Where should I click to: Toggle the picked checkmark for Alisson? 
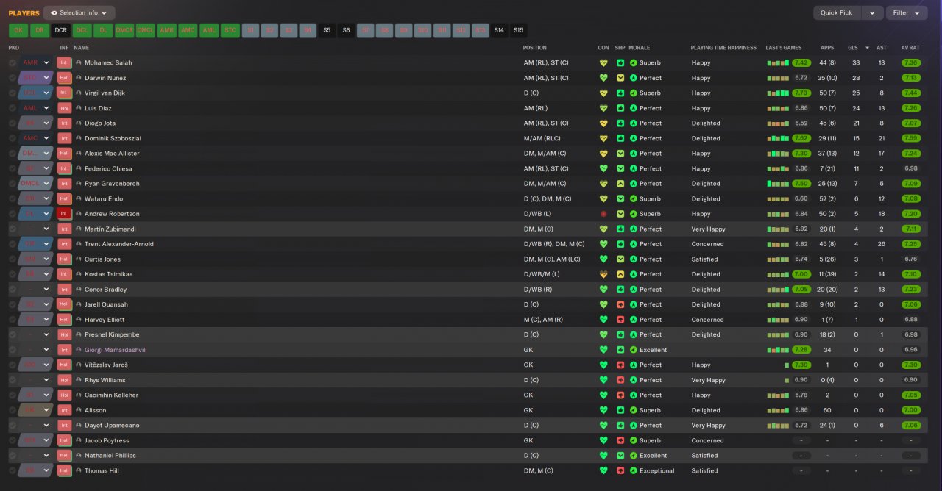13,410
